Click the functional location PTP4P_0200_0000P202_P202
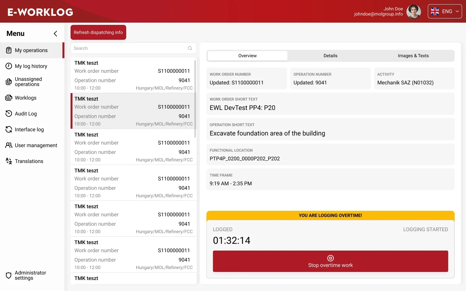The width and height of the screenshot is (466, 291). pyautogui.click(x=245, y=158)
